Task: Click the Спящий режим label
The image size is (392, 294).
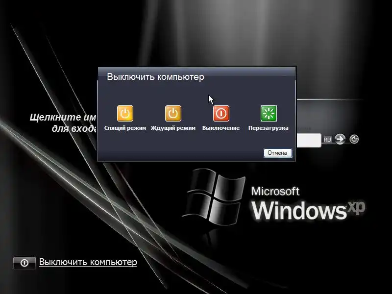Action: 125,128
